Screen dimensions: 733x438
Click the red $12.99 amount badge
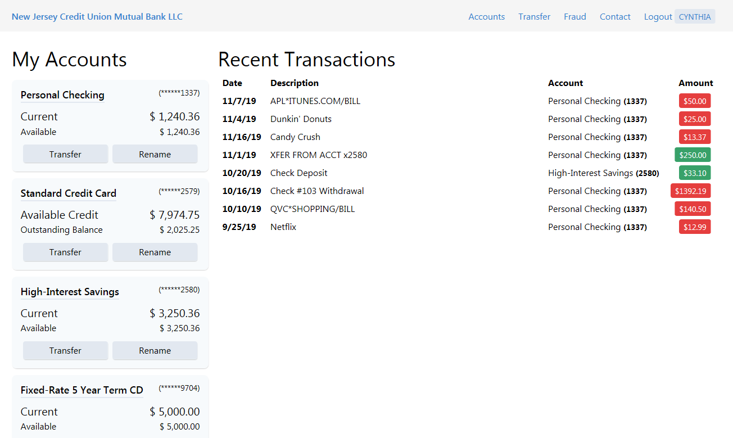695,227
